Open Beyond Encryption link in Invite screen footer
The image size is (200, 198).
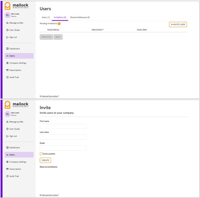pos(50,195)
